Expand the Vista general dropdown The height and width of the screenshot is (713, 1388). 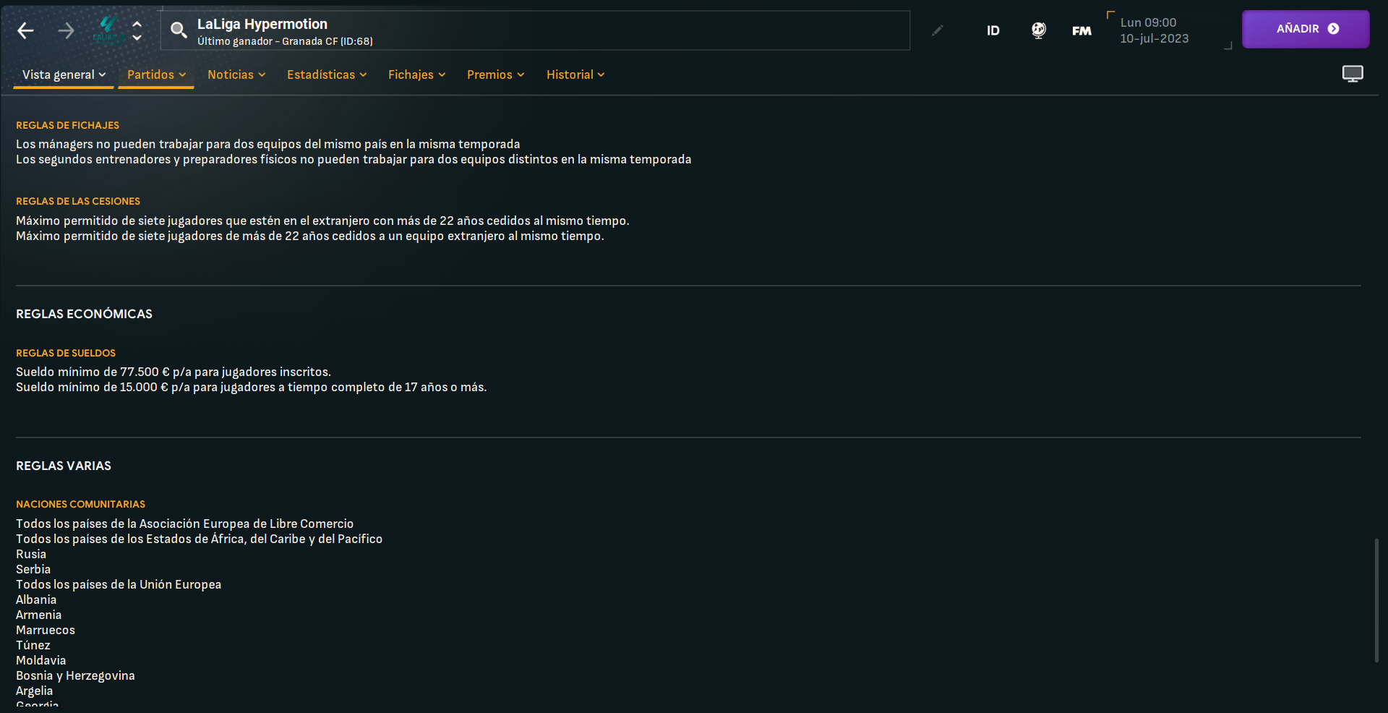tap(64, 74)
